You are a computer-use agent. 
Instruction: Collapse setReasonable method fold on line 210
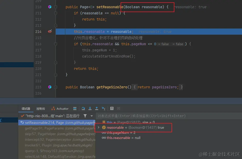tap(56, 7)
